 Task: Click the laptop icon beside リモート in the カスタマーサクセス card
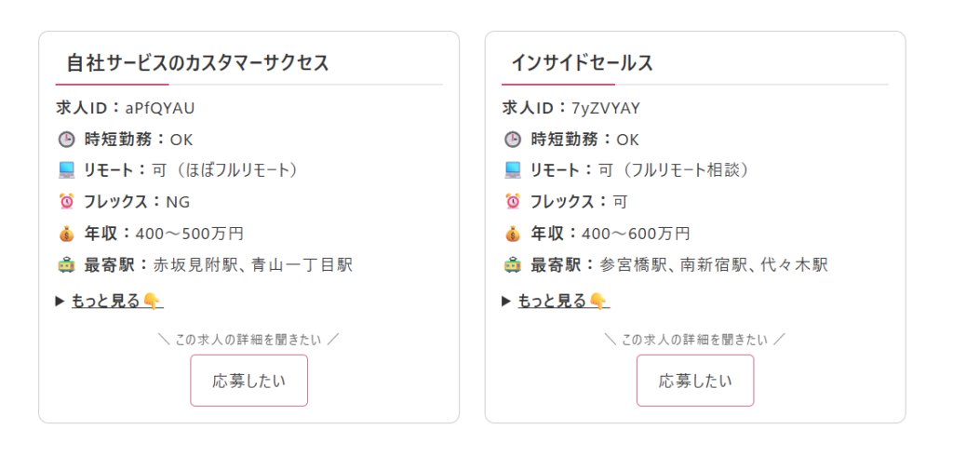(65, 170)
